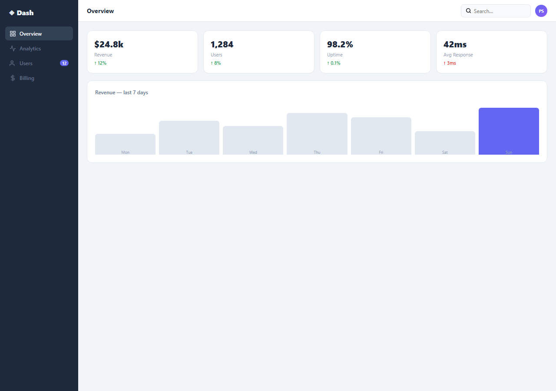This screenshot has width=556, height=391.
Task: Click the red ↑ 3ms change text
Action: coord(450,63)
